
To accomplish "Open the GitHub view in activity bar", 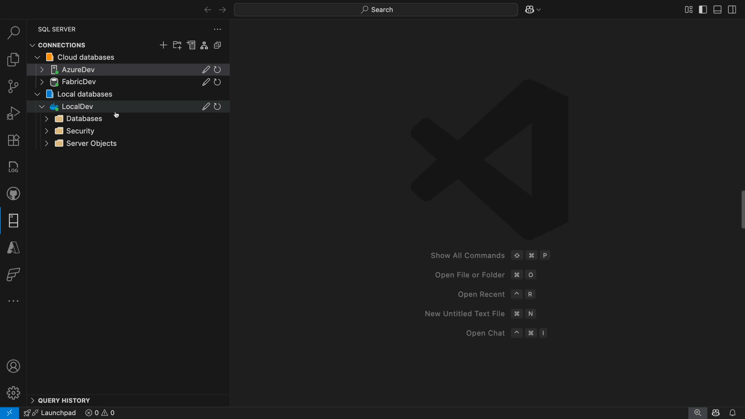I will point(14,194).
